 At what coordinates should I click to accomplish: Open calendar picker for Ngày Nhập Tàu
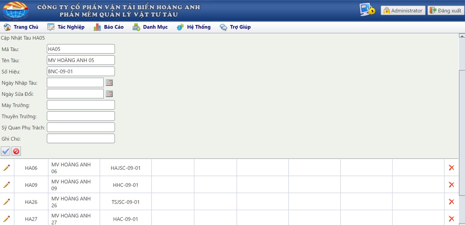[x=109, y=83]
